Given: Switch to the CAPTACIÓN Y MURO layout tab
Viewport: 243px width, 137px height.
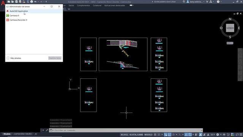Looking at the screenshot, I should (23, 134).
